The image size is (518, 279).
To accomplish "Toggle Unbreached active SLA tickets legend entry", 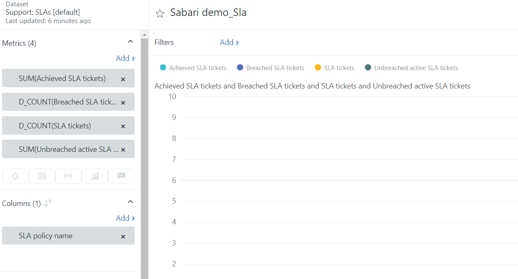I will click(415, 68).
